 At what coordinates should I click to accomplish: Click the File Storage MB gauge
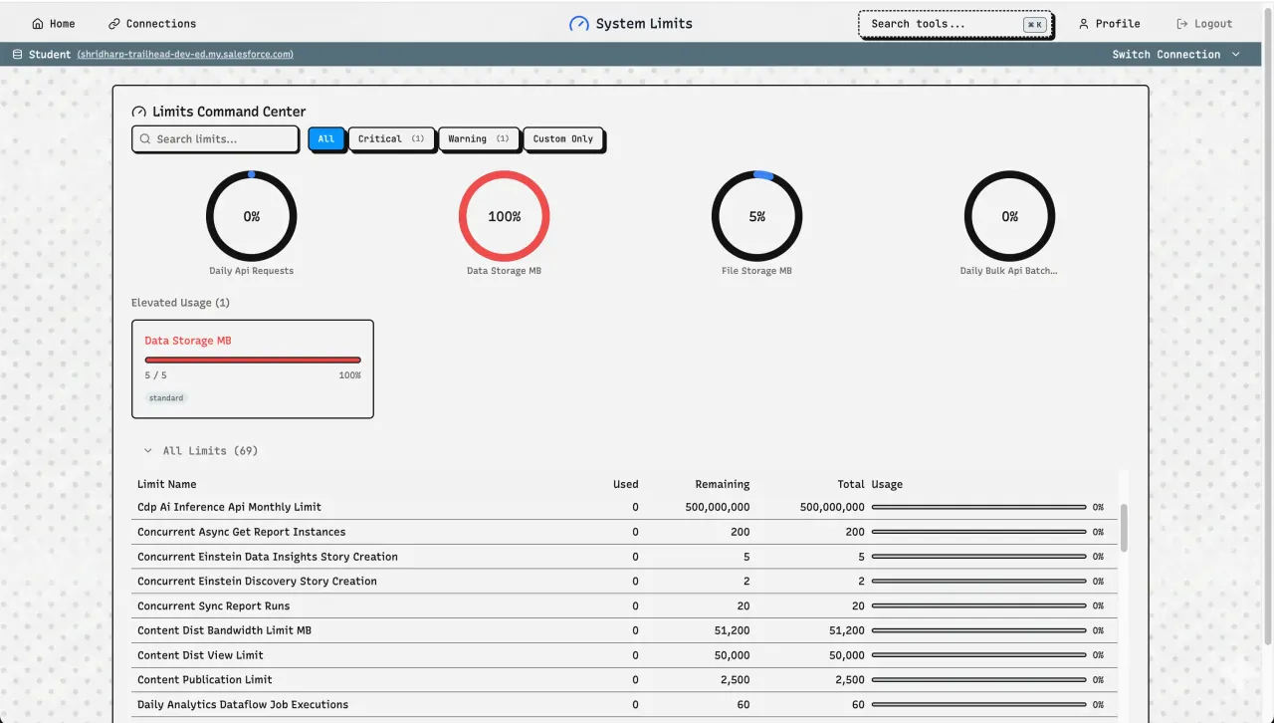pyautogui.click(x=757, y=216)
